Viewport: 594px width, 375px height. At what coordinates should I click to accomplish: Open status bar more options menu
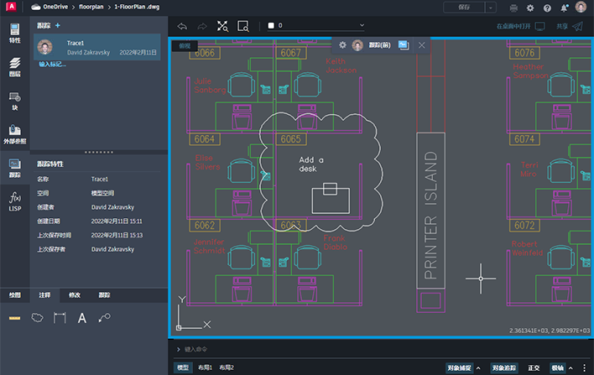pos(584,367)
